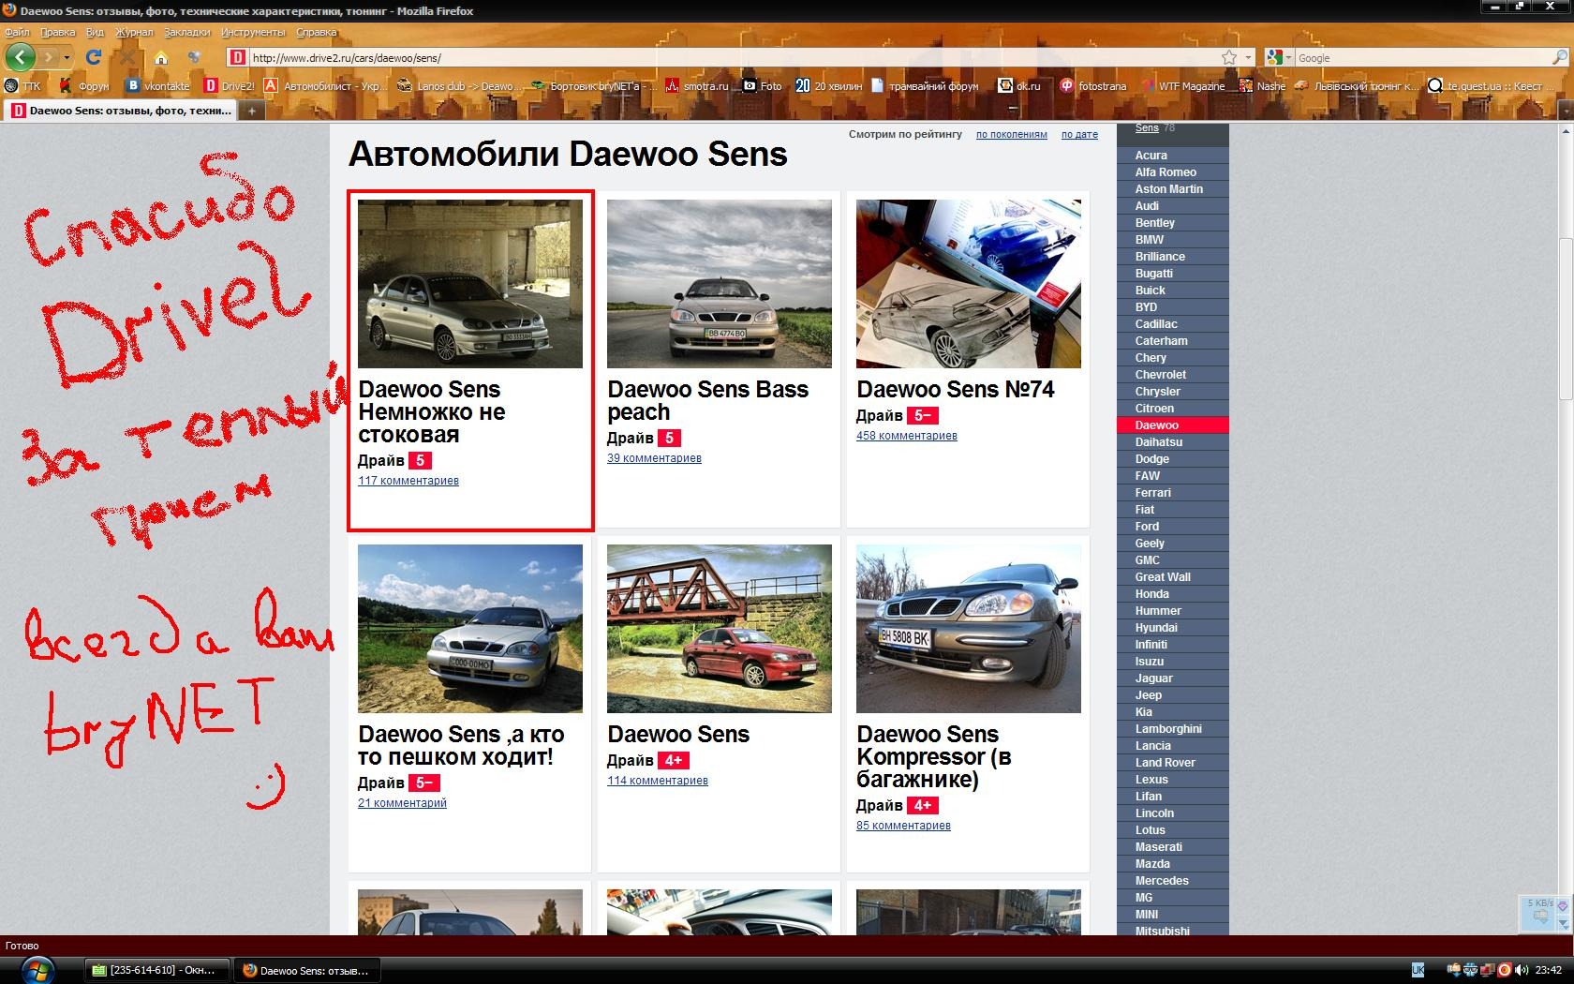Open the Журнал menu
Viewport: 1574px width, 984px height.
[x=134, y=32]
